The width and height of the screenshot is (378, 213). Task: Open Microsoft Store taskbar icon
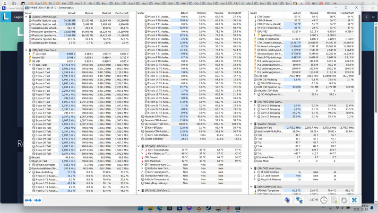click(170, 208)
